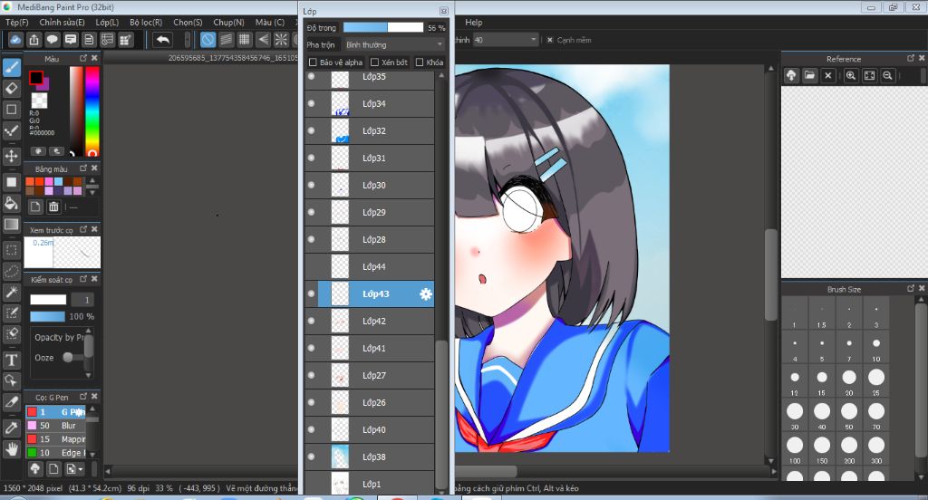This screenshot has width=928, height=500.
Task: Open the Tệp(F) menu
Action: [17, 23]
